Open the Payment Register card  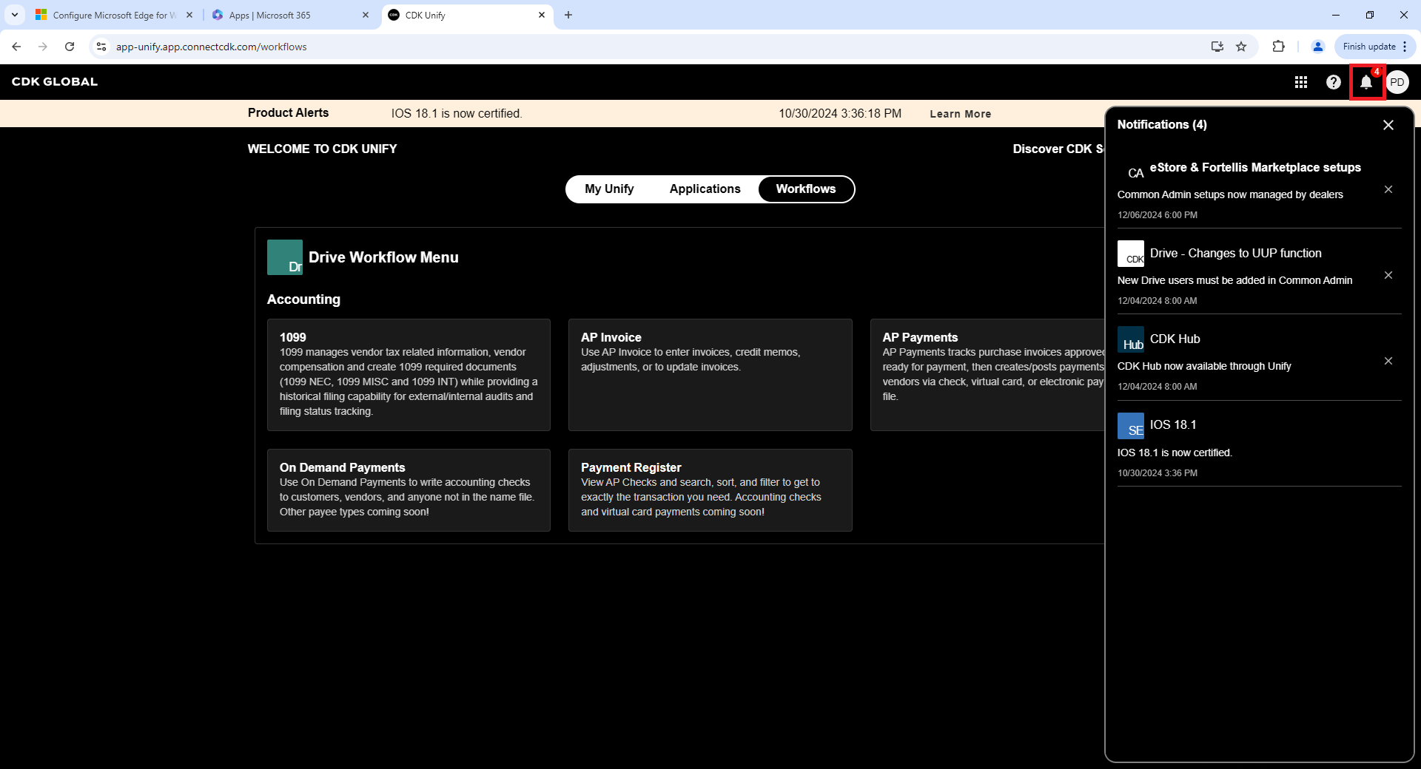(710, 490)
